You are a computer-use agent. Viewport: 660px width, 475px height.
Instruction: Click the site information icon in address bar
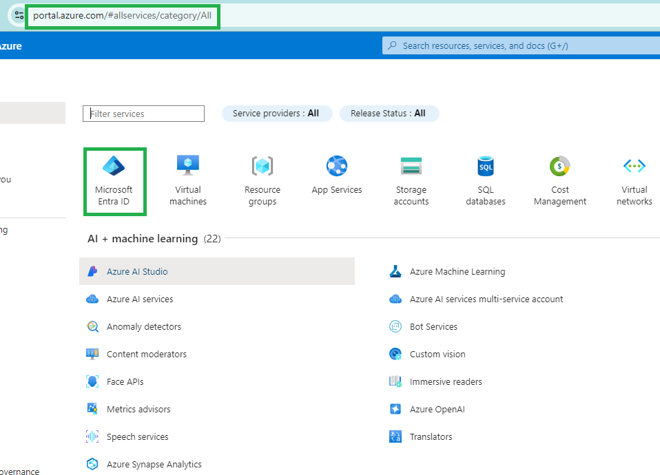pos(19,16)
